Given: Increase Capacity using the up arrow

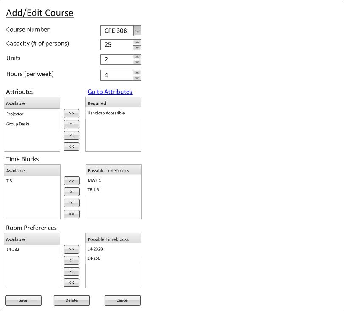Looking at the screenshot, I should click(x=137, y=42).
